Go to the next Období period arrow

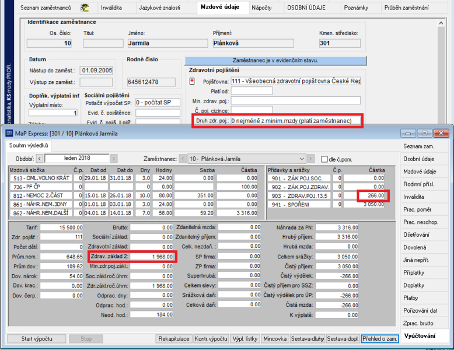(114, 158)
